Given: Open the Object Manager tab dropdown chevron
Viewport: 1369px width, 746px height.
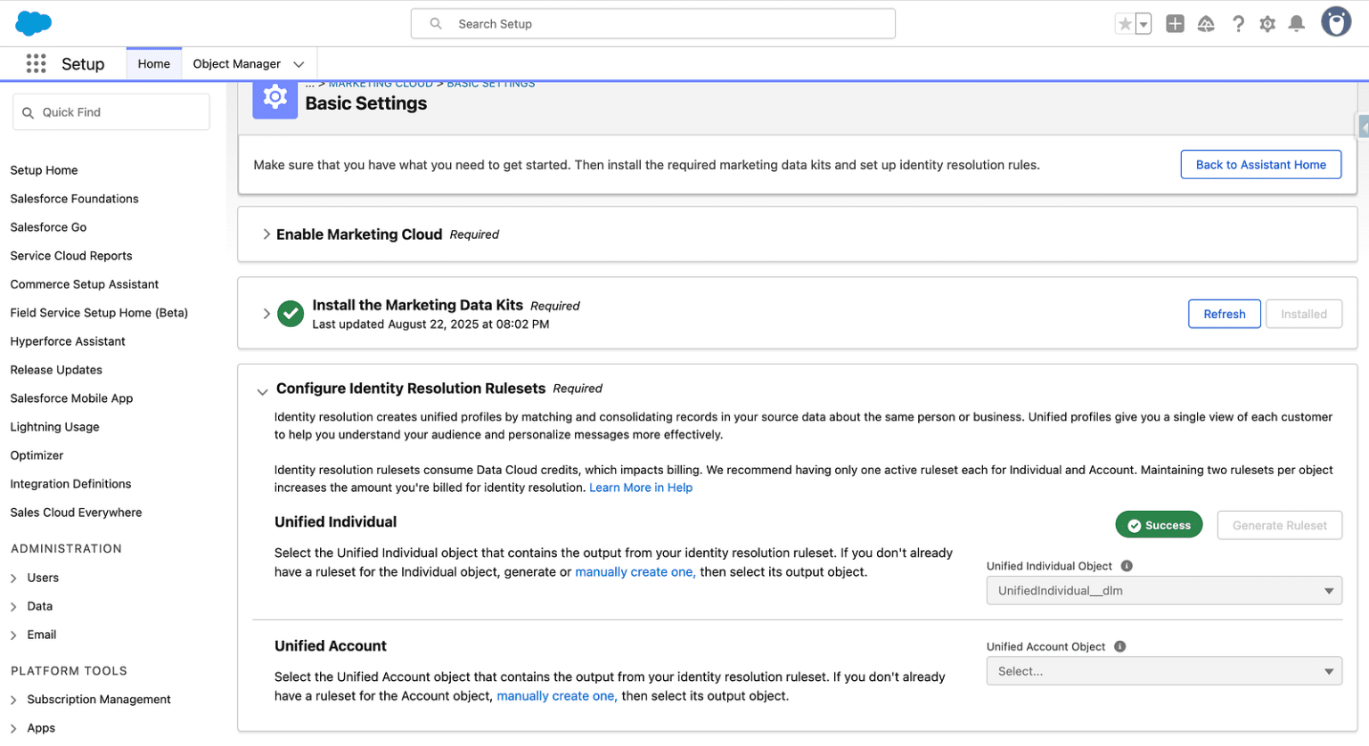Looking at the screenshot, I should click(x=299, y=64).
